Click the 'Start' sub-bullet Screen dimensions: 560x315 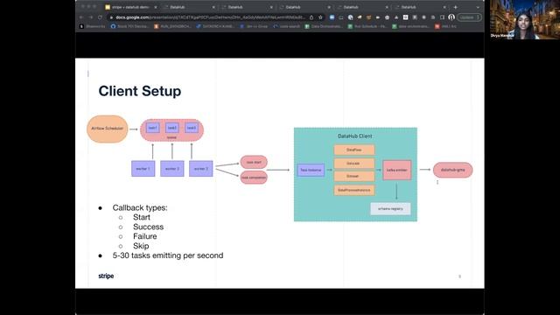point(142,217)
